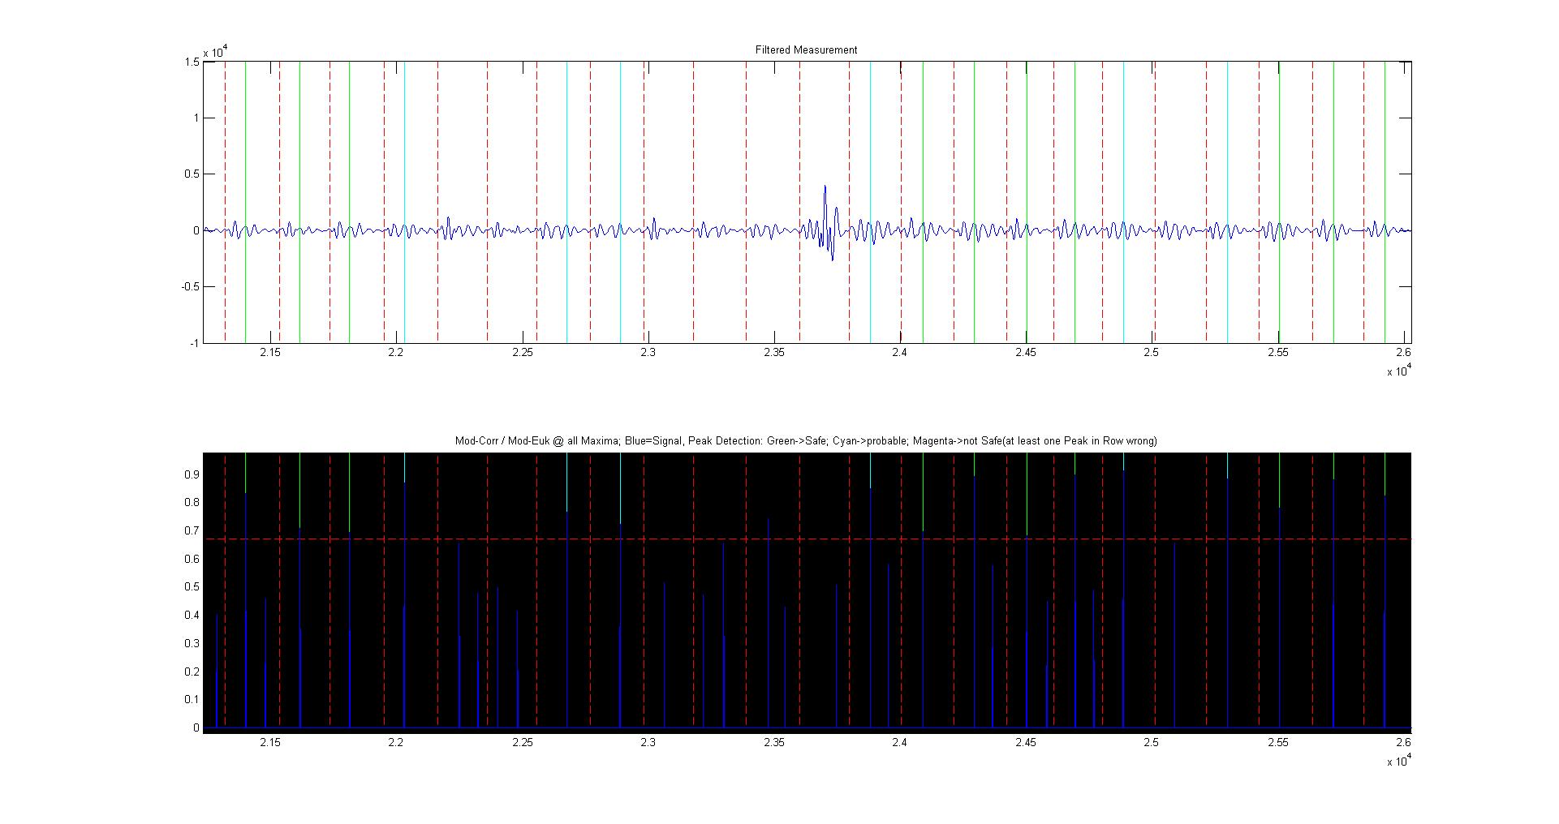Click the 0 y-axis label on bottom plot
Viewport: 1559px width, 824px height.
coord(196,727)
